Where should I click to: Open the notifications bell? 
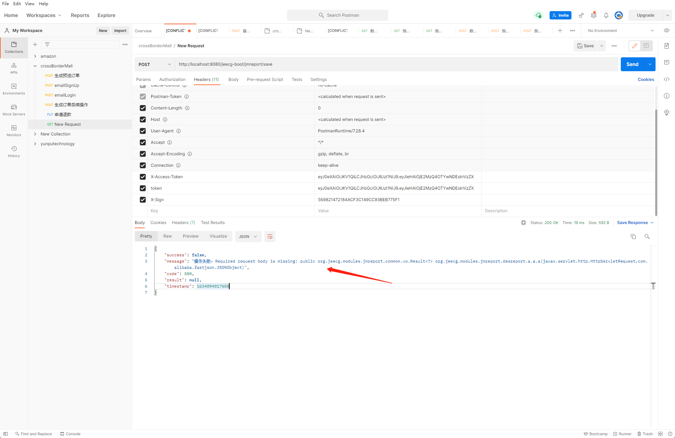[x=606, y=15]
